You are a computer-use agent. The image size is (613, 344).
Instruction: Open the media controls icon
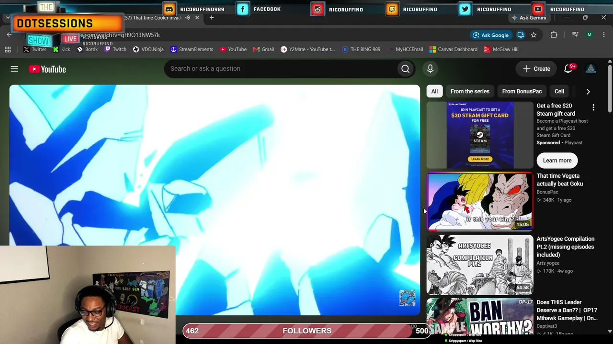coord(575,35)
